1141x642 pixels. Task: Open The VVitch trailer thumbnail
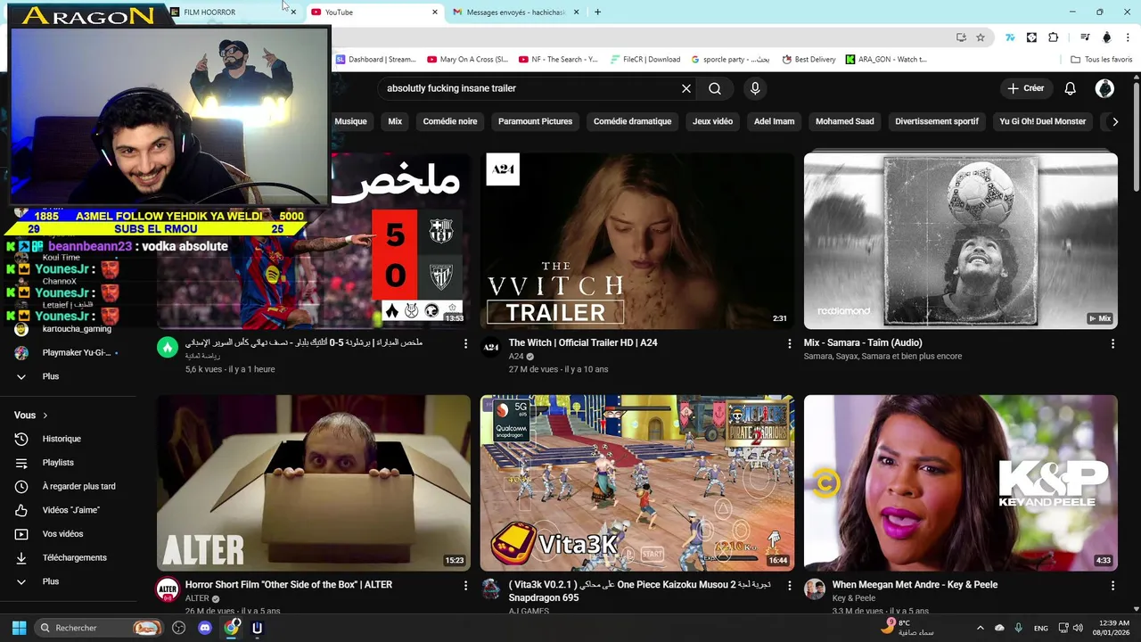pos(636,241)
